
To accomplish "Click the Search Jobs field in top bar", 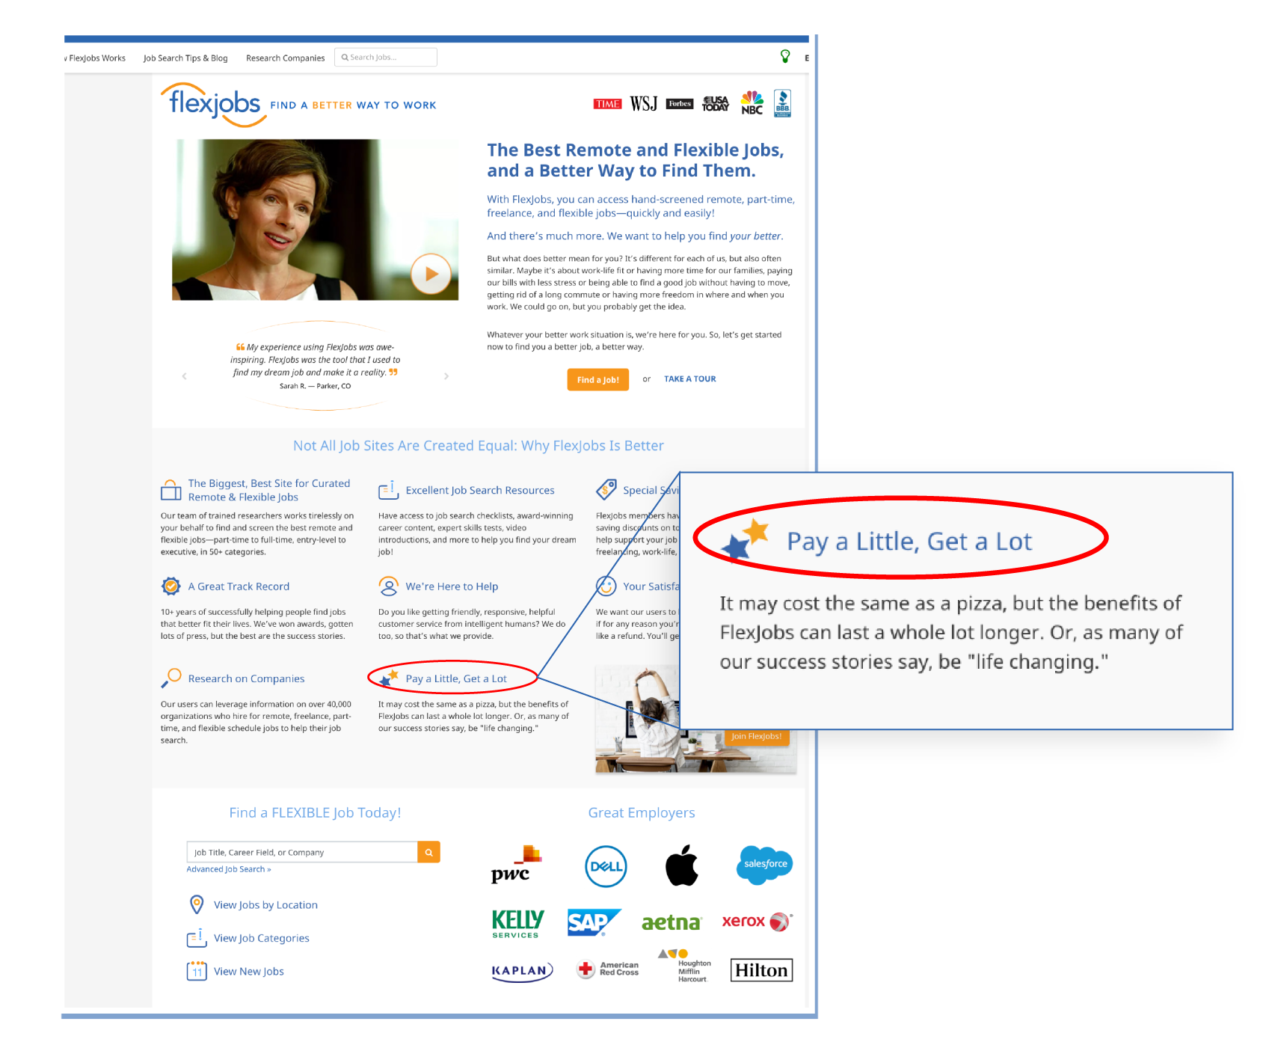I will (x=386, y=57).
